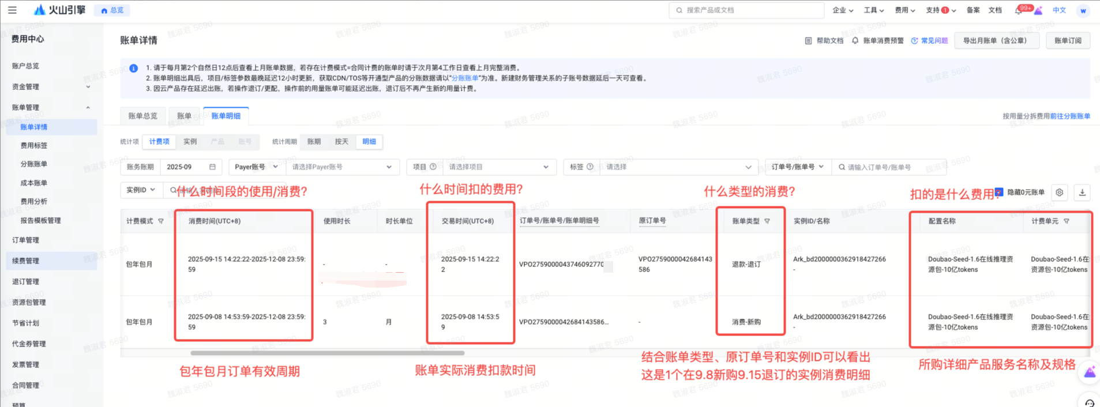Select 按天 statistics period
1100x407 pixels.
click(x=341, y=142)
